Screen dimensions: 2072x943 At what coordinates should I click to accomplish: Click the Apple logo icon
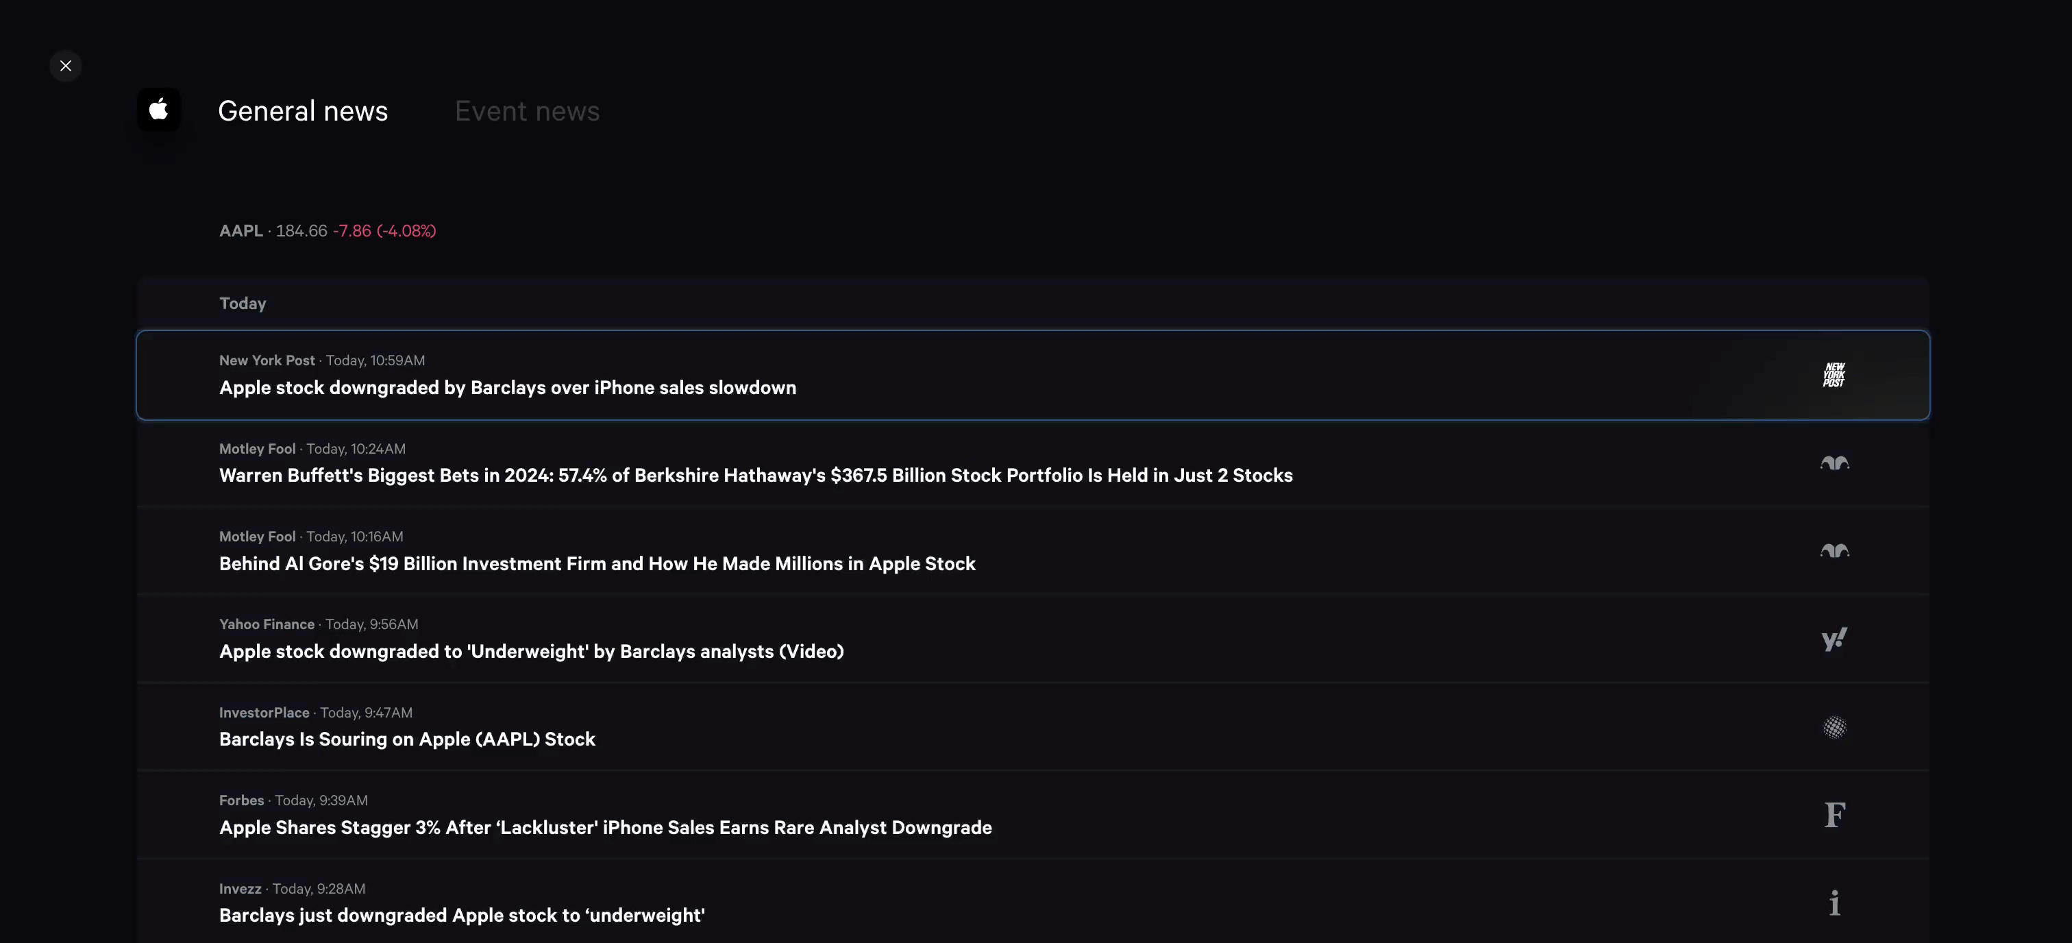point(158,110)
